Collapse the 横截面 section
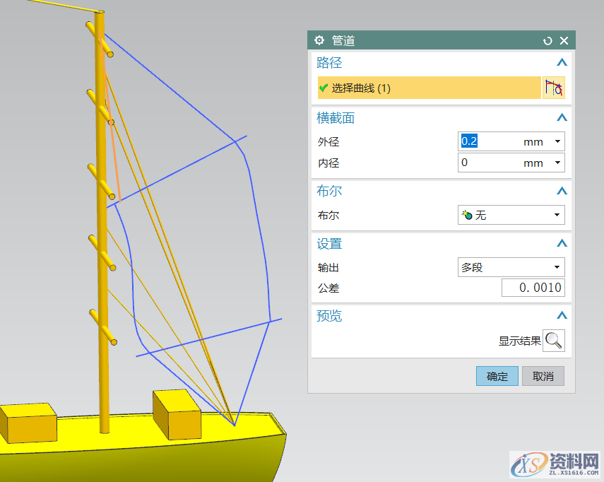Image resolution: width=604 pixels, height=482 pixels. 562,118
